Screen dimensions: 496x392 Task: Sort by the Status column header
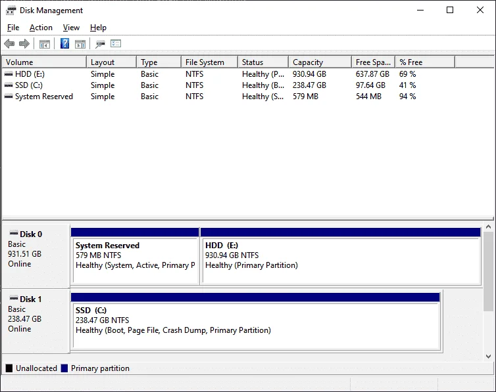(263, 62)
